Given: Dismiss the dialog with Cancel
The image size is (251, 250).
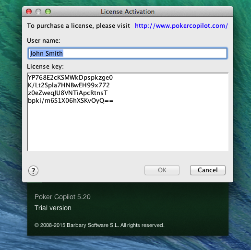Looking at the screenshot, I should coord(208,170).
